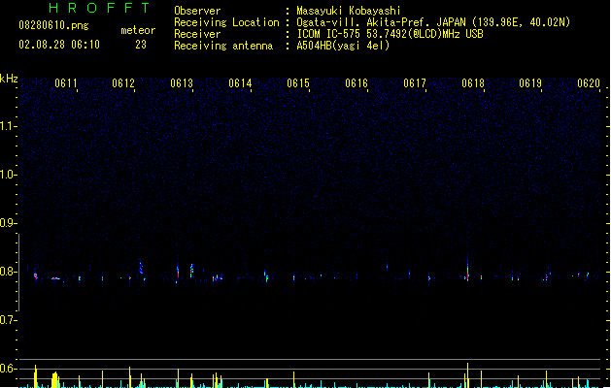Click the gray vertical range bar near 0.8 kHz
This screenshot has width=611, height=388.
(18, 273)
